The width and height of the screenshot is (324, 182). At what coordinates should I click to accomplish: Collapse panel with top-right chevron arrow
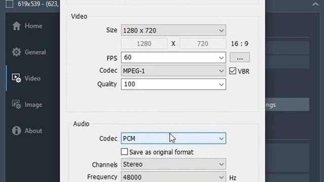pyautogui.click(x=315, y=4)
